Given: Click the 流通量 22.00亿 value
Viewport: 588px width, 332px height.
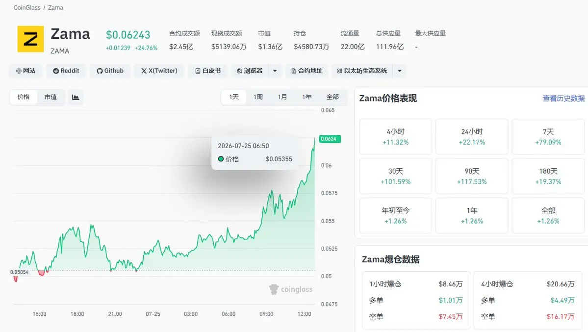Looking at the screenshot, I should click(x=353, y=47).
